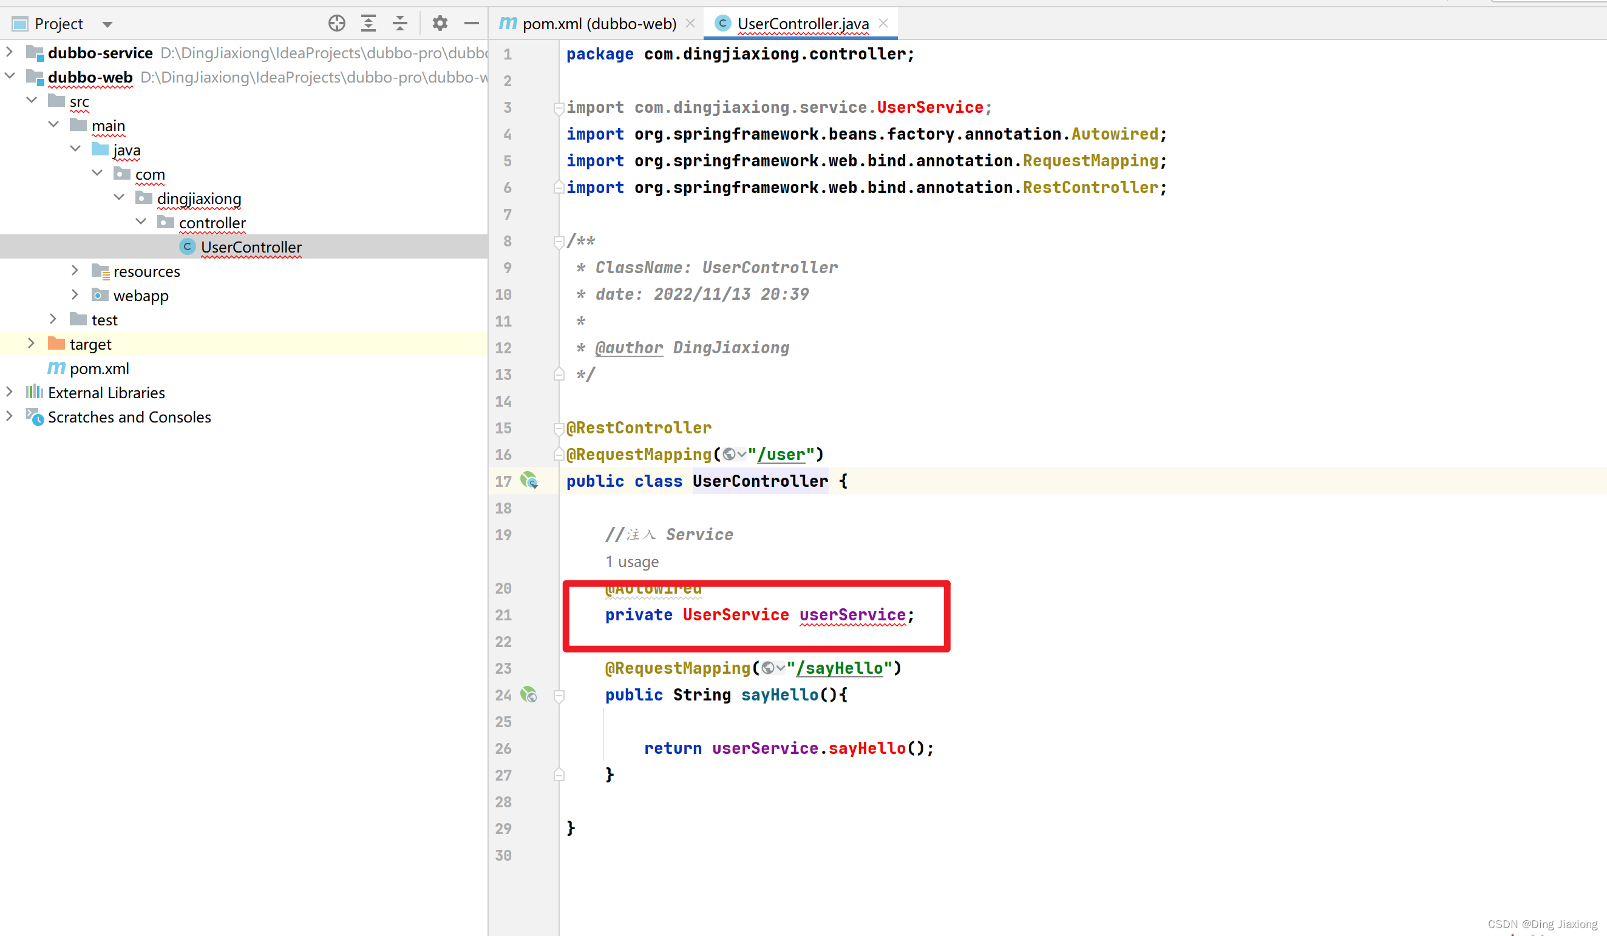Image resolution: width=1607 pixels, height=936 pixels.
Task: Expand the dubbo-service module
Action: tap(10, 52)
